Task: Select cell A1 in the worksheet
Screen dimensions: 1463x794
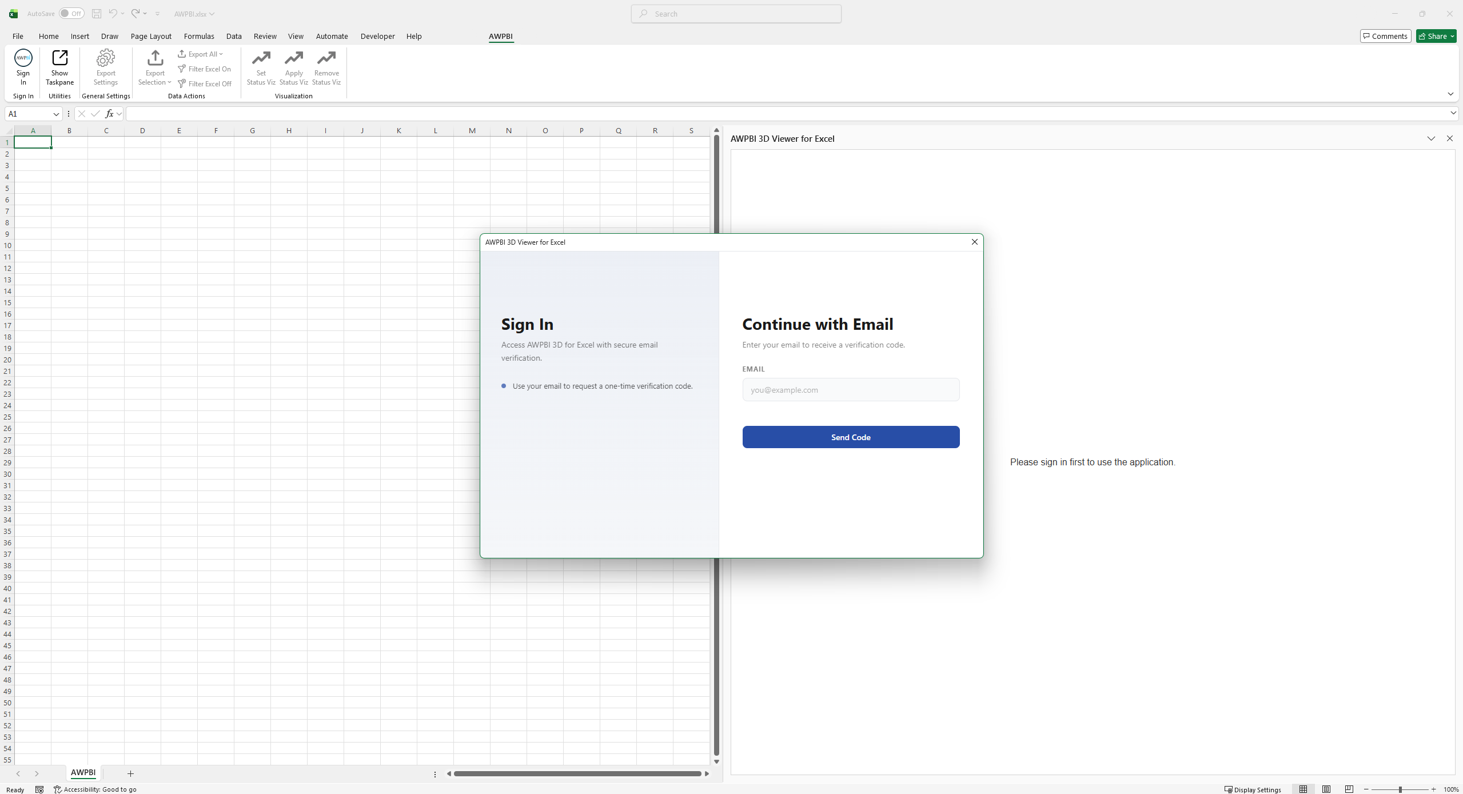Action: click(33, 142)
